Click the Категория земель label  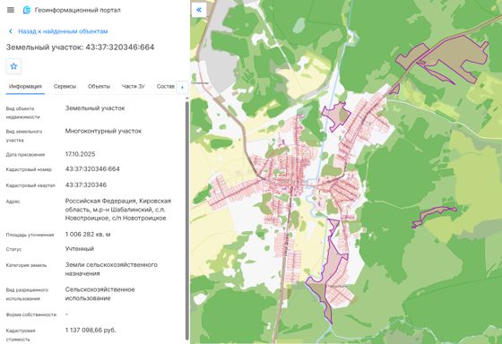point(26,265)
